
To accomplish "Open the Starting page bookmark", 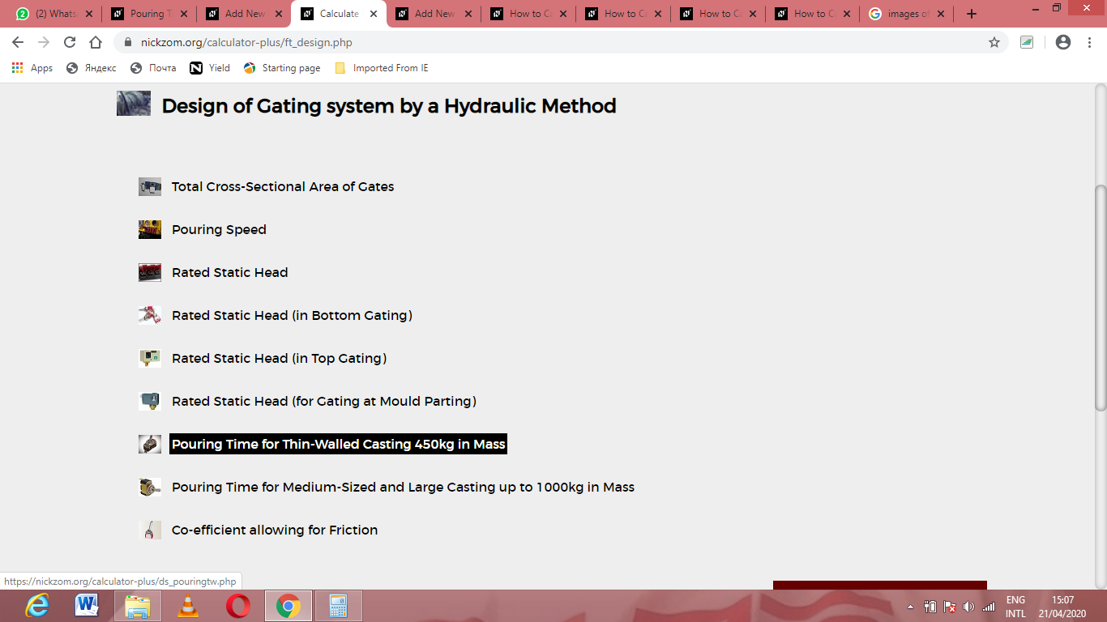I will (x=282, y=68).
